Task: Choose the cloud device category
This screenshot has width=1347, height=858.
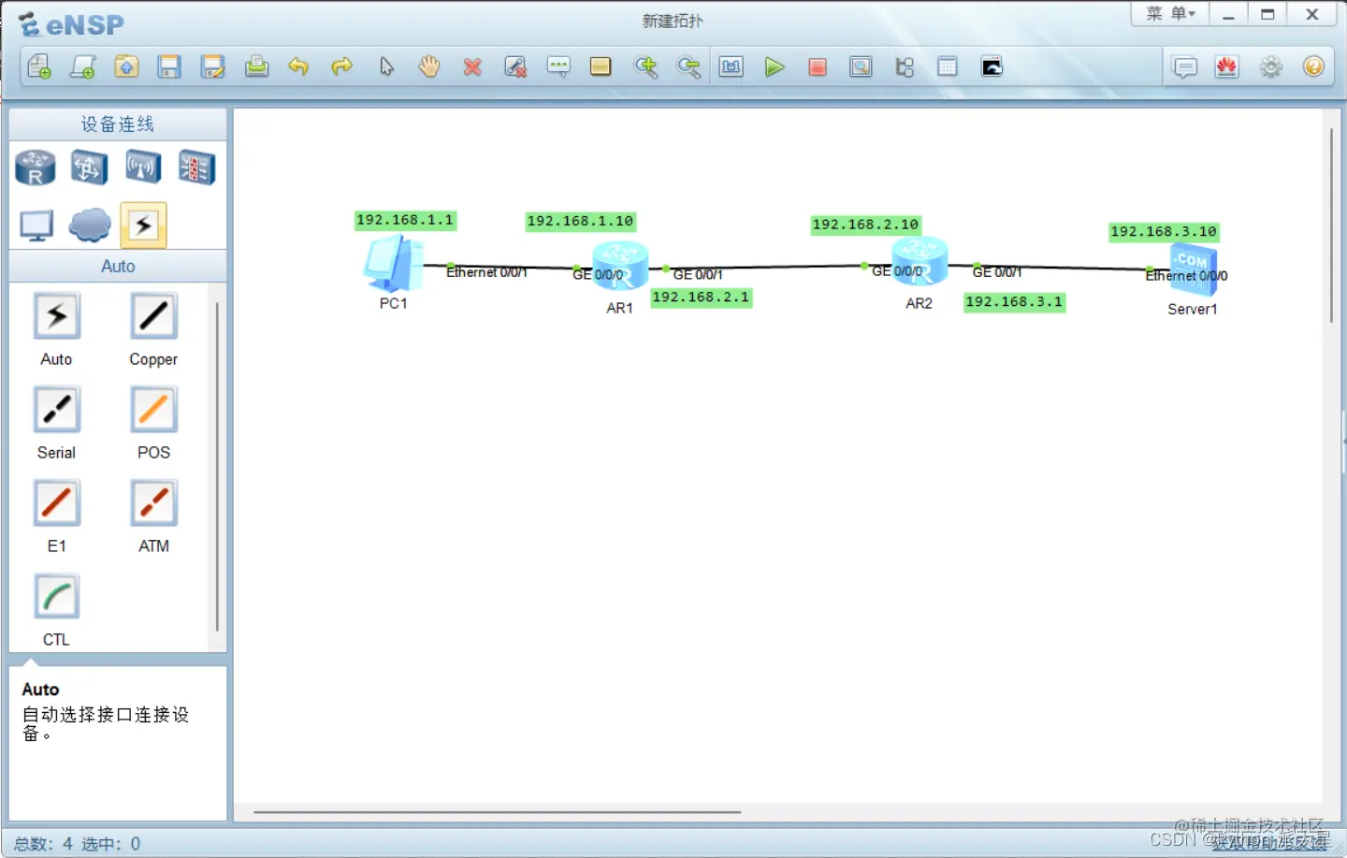Action: [x=90, y=225]
